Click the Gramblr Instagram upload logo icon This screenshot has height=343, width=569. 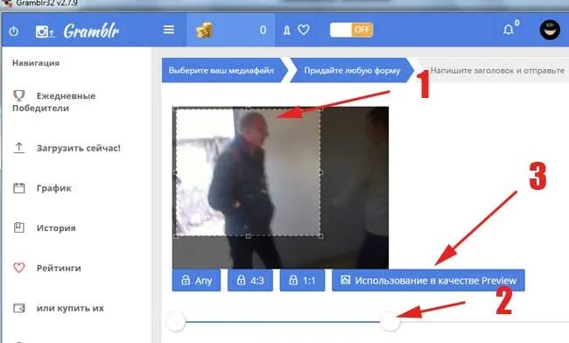(x=45, y=31)
